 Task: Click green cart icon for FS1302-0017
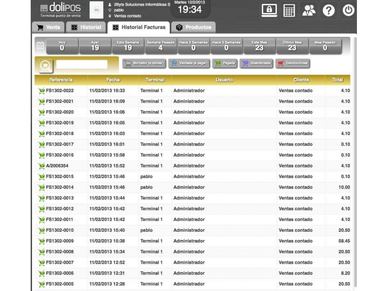pos(42,144)
